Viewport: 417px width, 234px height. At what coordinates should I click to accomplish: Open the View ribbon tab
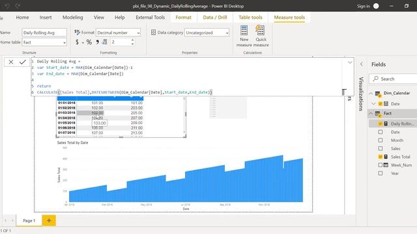tap(98, 18)
